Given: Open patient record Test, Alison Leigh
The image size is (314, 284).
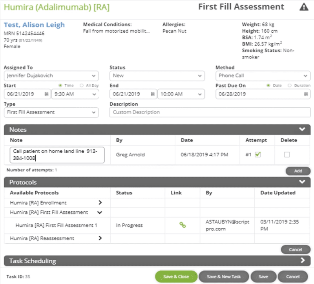Looking at the screenshot, I should [x=34, y=25].
